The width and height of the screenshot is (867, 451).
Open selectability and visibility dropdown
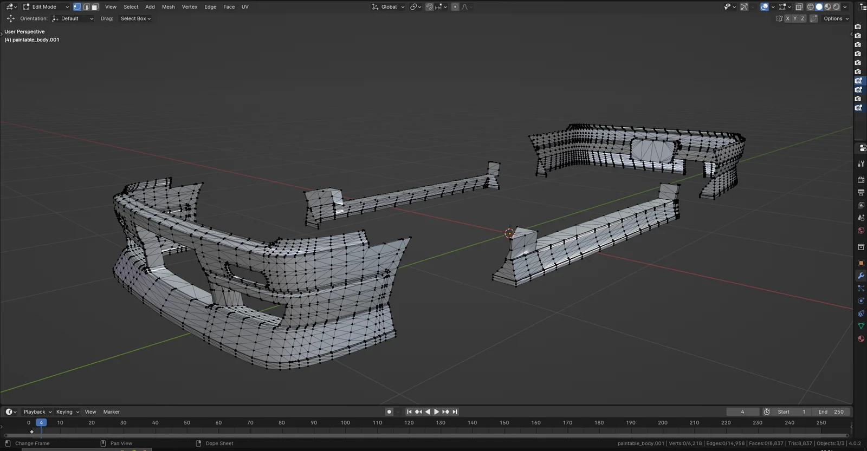tap(730, 7)
